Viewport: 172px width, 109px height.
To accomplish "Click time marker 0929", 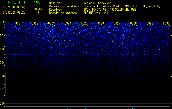I will (x=150, y=23).
